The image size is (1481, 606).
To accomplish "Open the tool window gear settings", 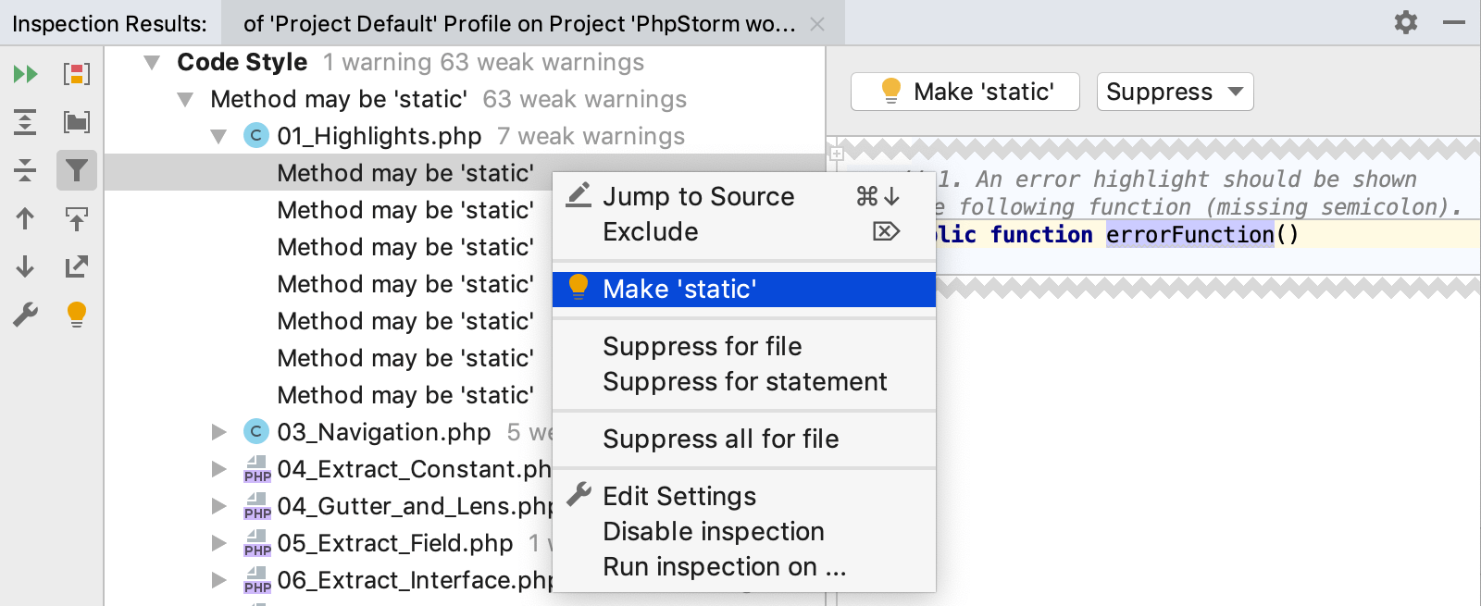I will tap(1406, 22).
